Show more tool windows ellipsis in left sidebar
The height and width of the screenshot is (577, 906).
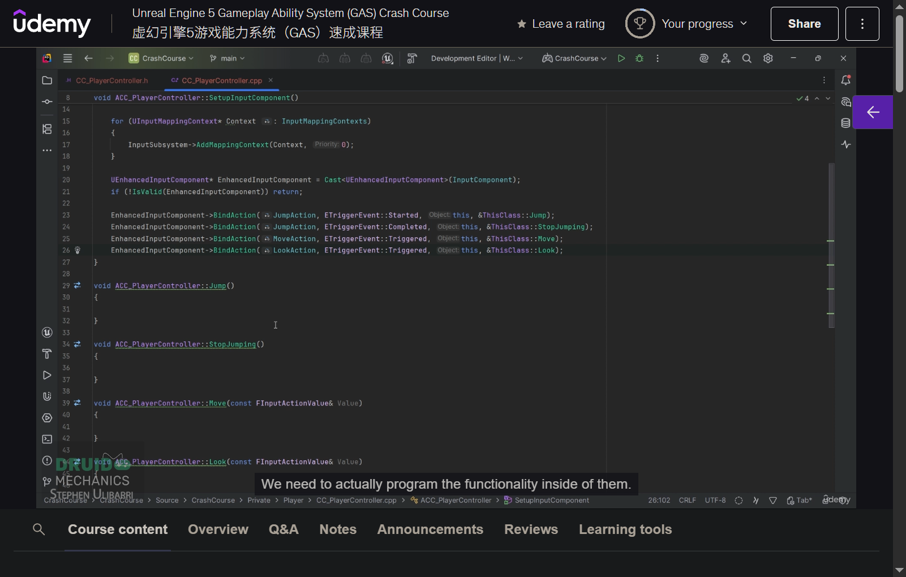(x=47, y=151)
